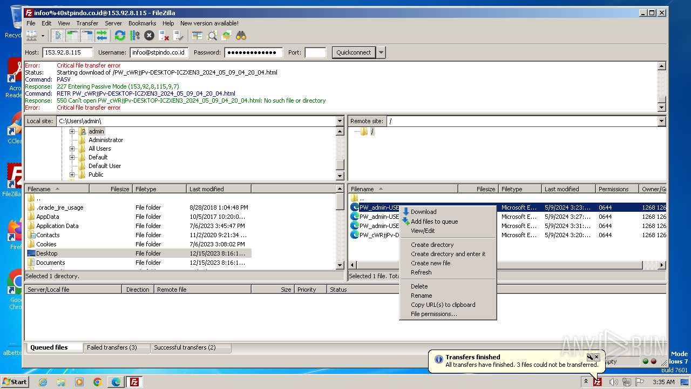This screenshot has height=389, width=691.
Task: Reconnect to the last server
Action: coord(178,36)
